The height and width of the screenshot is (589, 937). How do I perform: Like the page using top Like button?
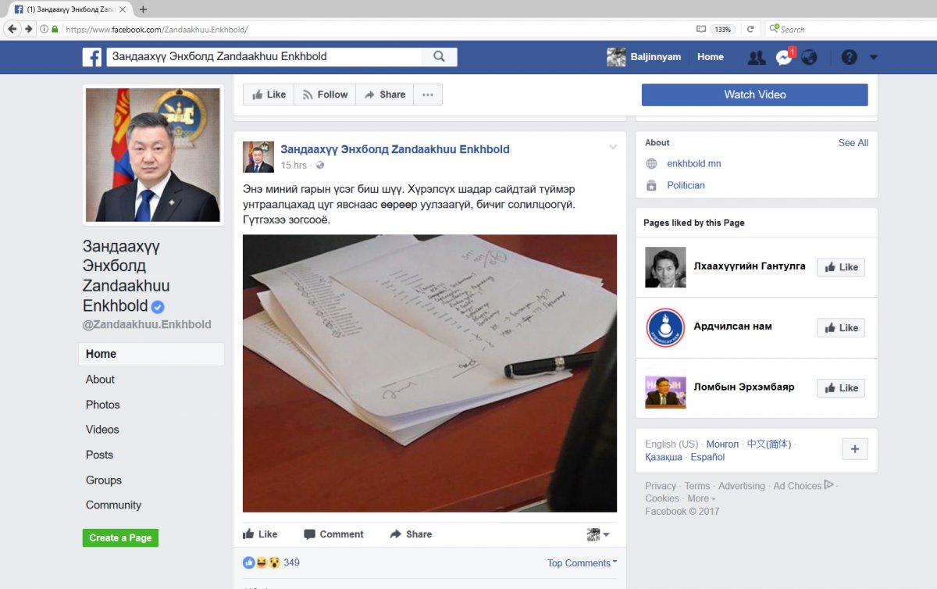click(269, 95)
